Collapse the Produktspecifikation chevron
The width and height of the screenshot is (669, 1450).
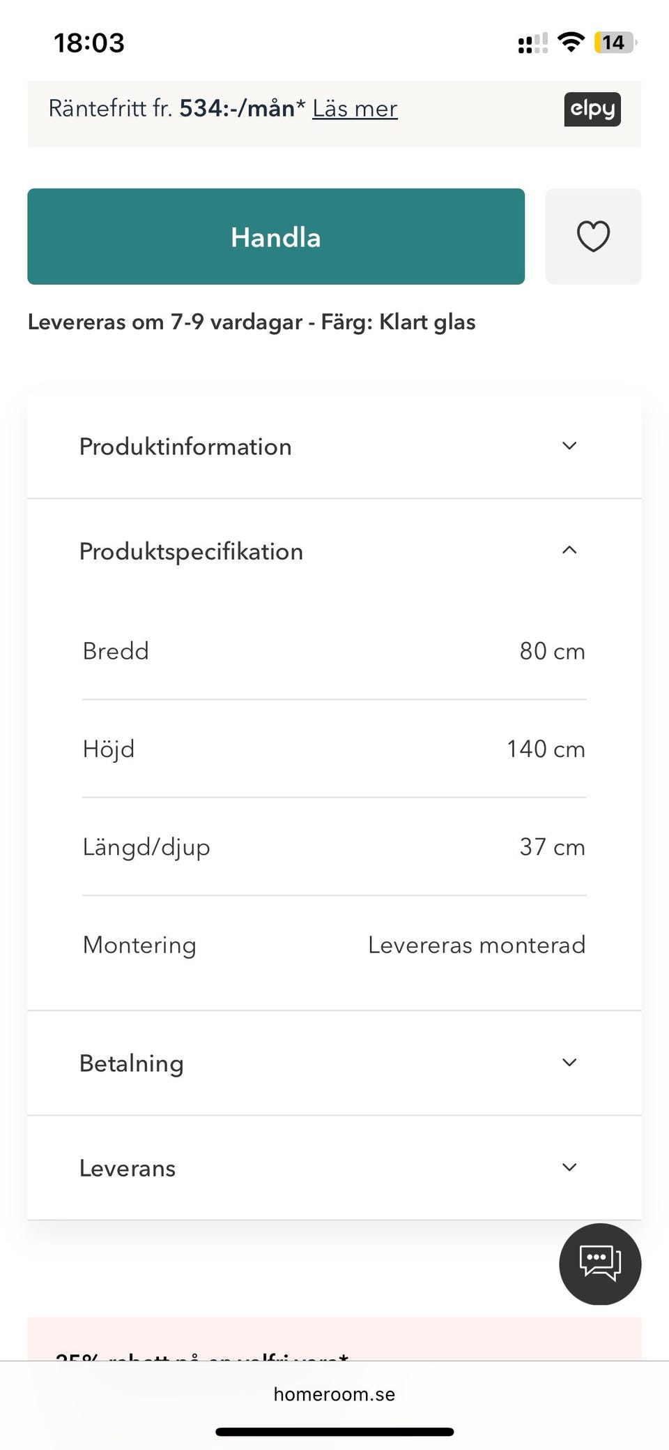point(569,551)
